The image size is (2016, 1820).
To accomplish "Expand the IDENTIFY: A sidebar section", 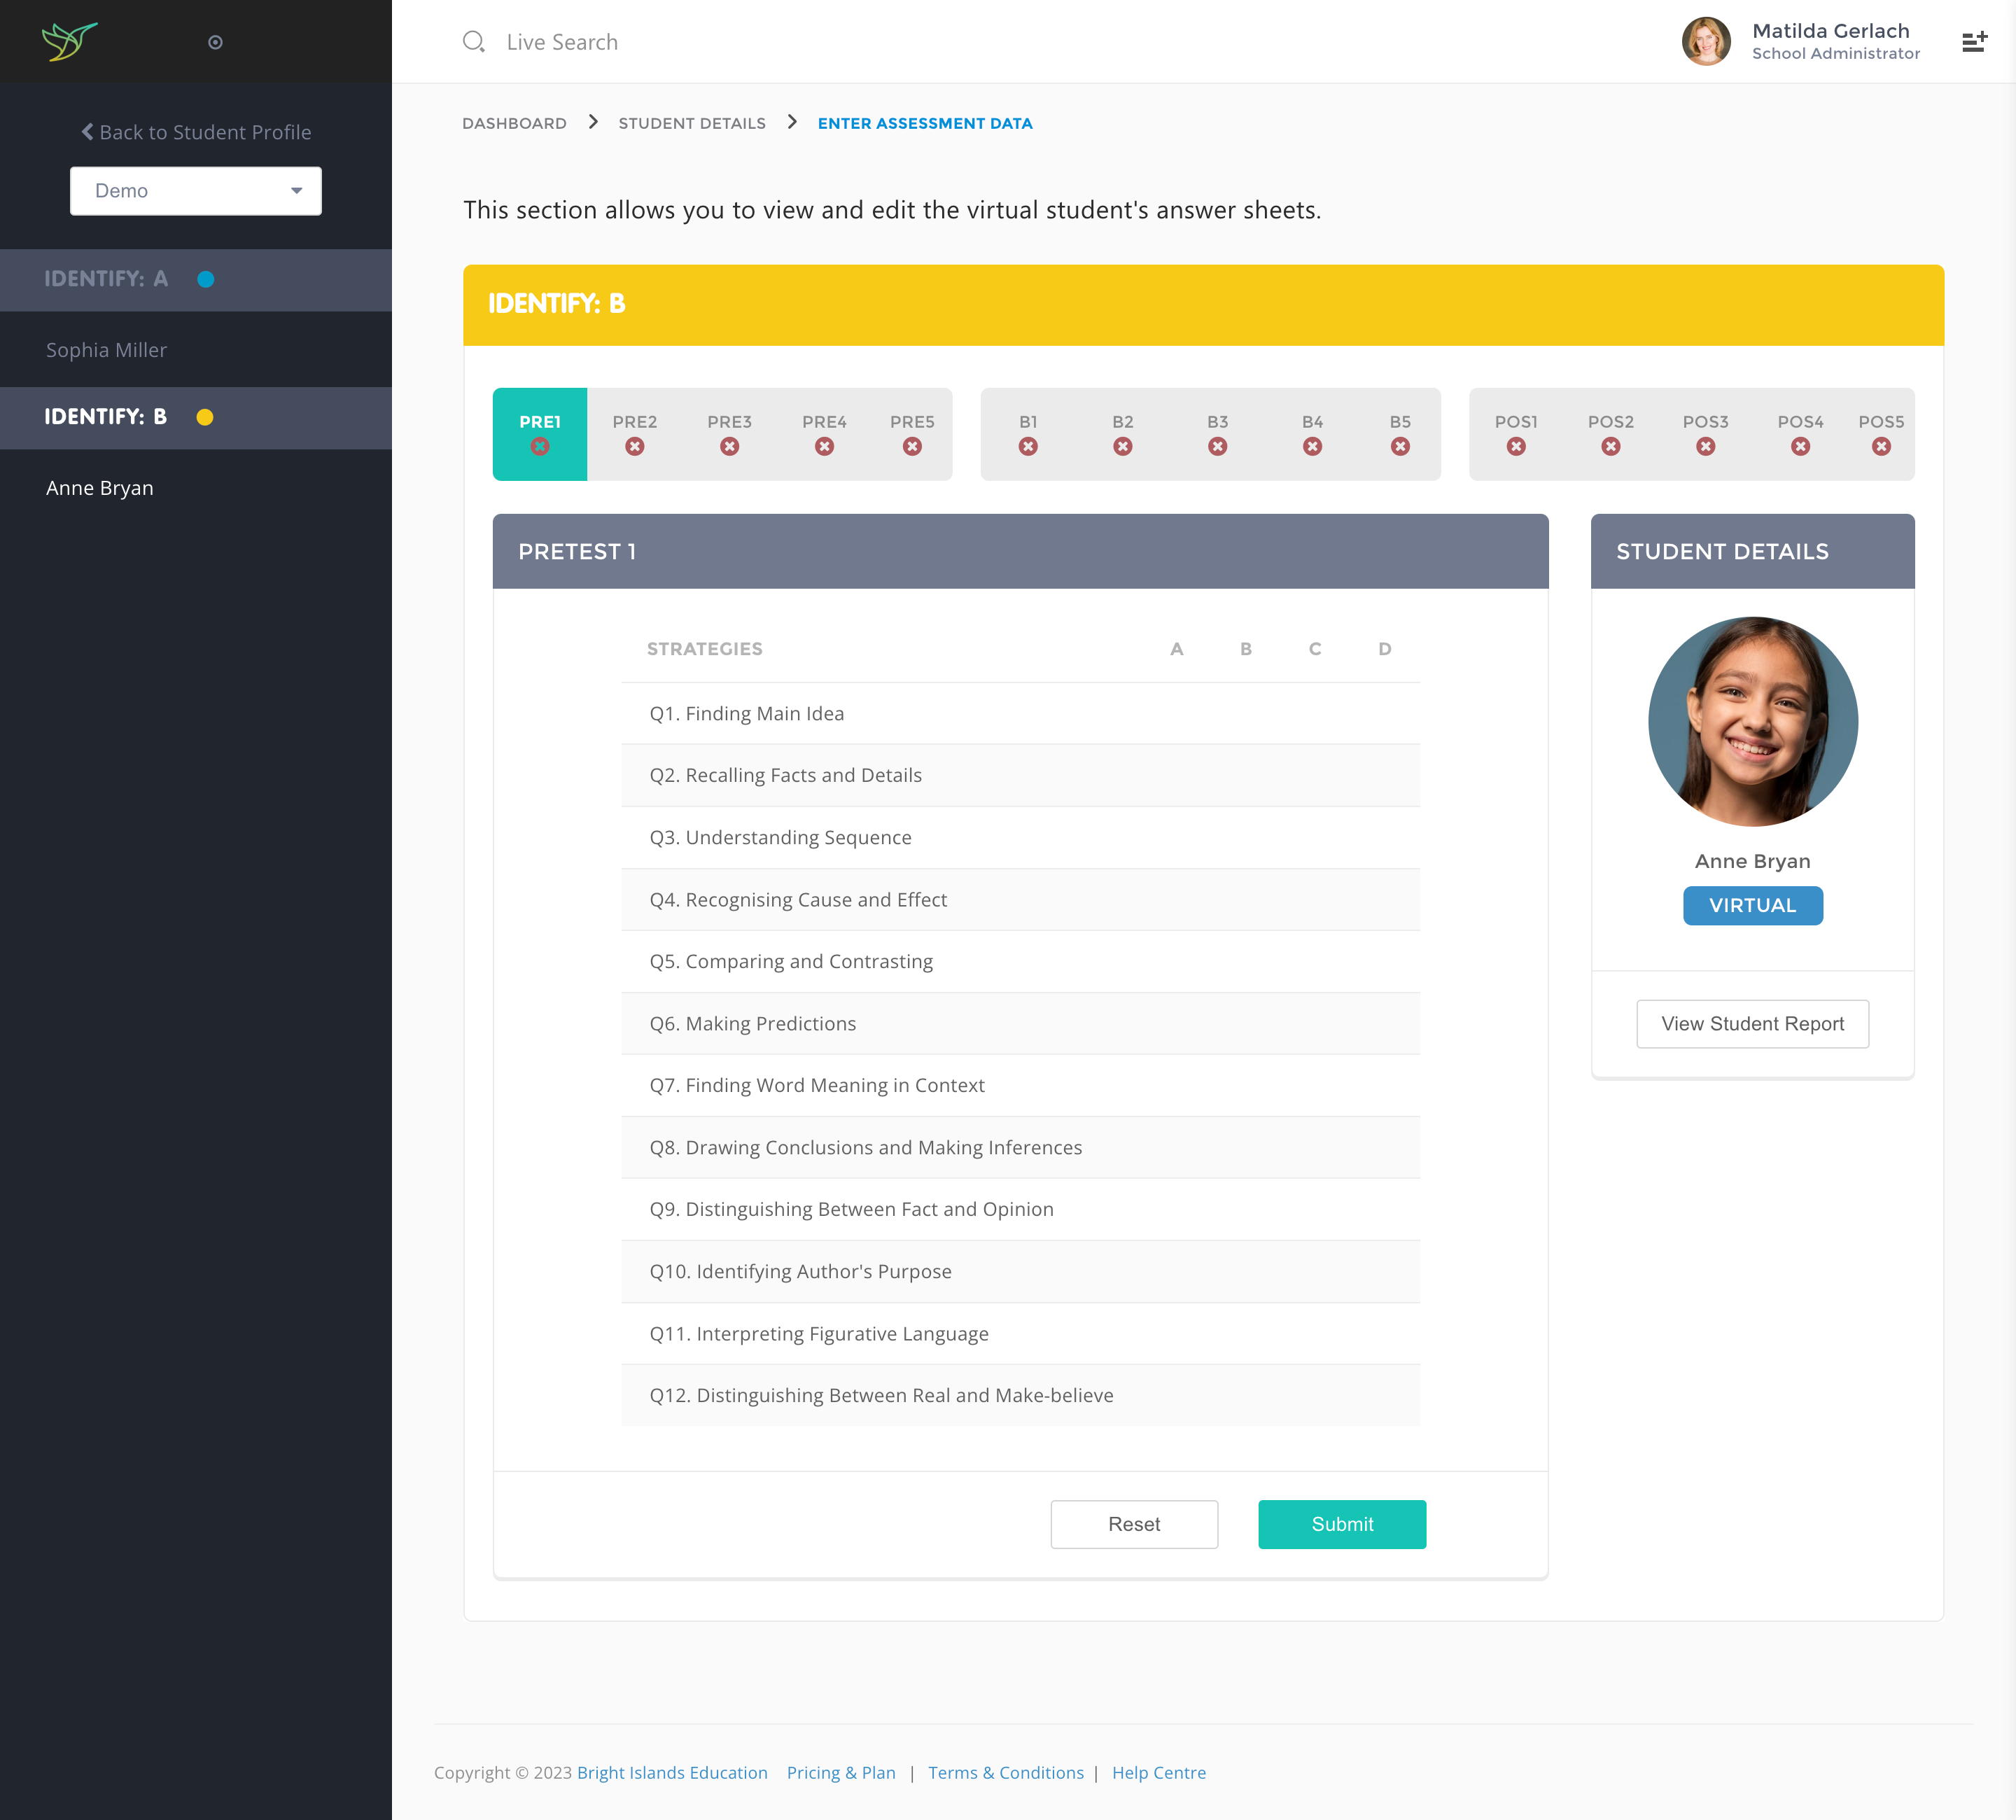I will tap(106, 280).
